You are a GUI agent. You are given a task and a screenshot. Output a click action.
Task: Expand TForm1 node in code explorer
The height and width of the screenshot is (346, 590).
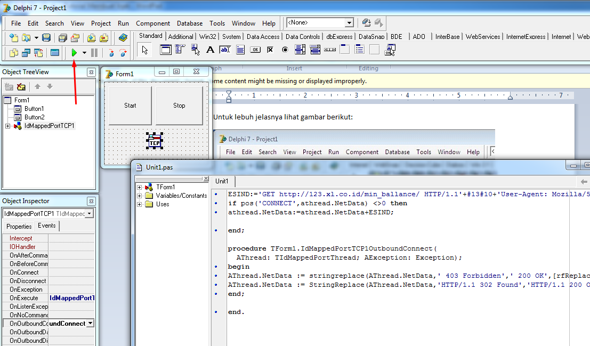pyautogui.click(x=139, y=187)
